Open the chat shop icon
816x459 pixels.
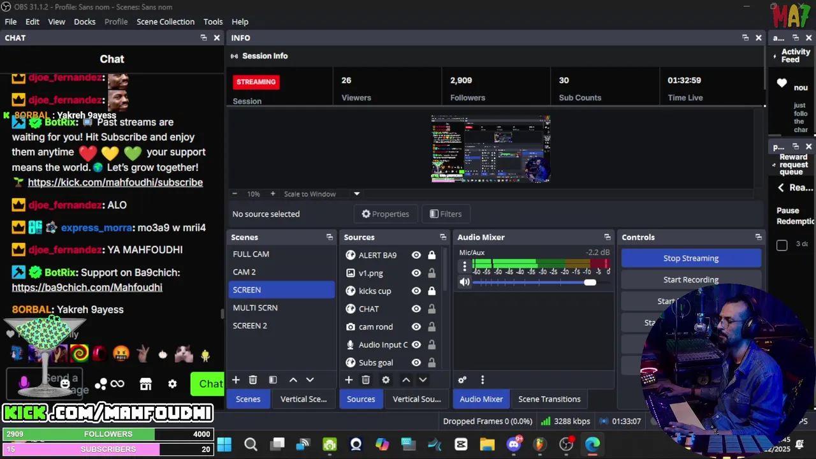point(146,384)
